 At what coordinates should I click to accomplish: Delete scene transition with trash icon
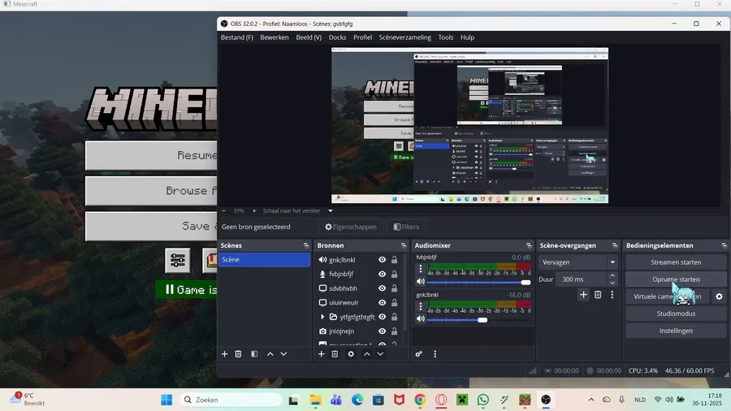[x=598, y=295]
